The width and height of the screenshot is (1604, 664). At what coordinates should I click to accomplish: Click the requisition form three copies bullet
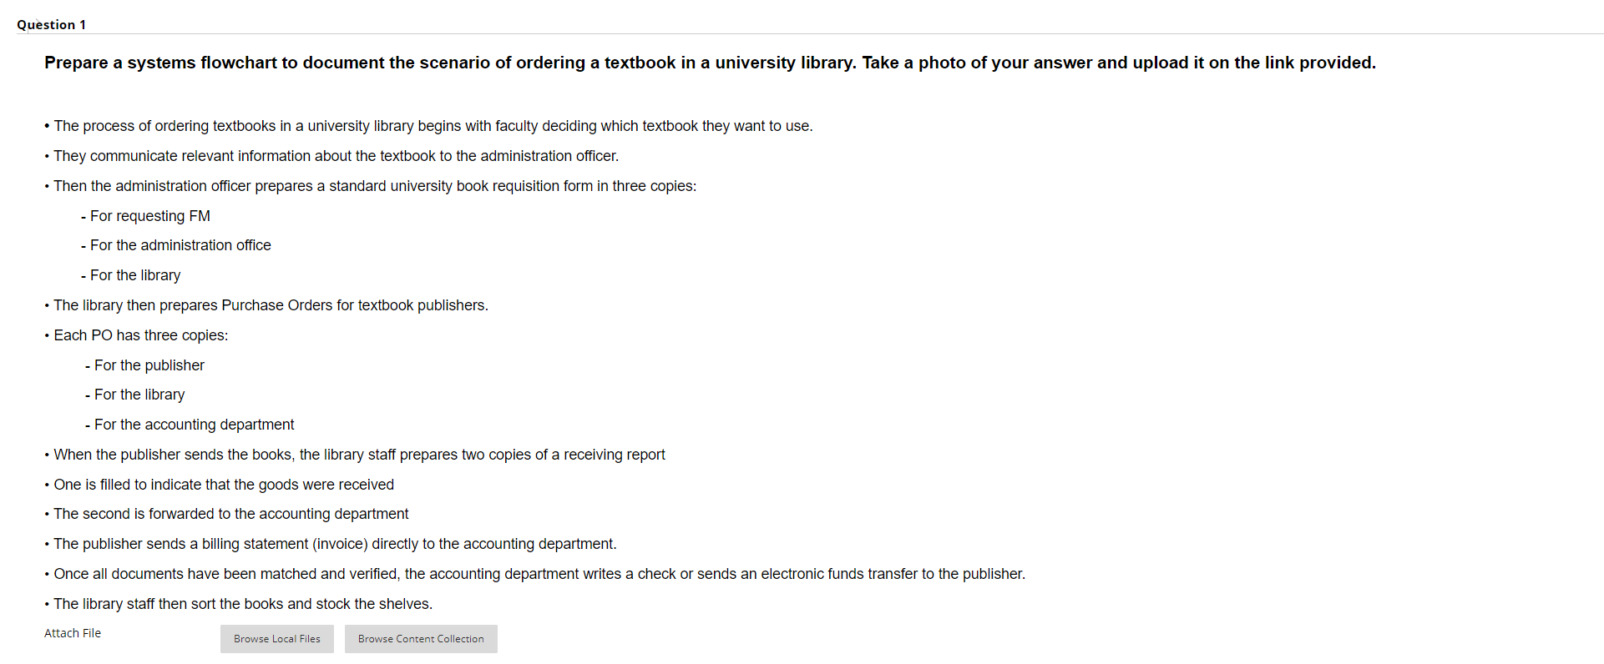point(371,186)
